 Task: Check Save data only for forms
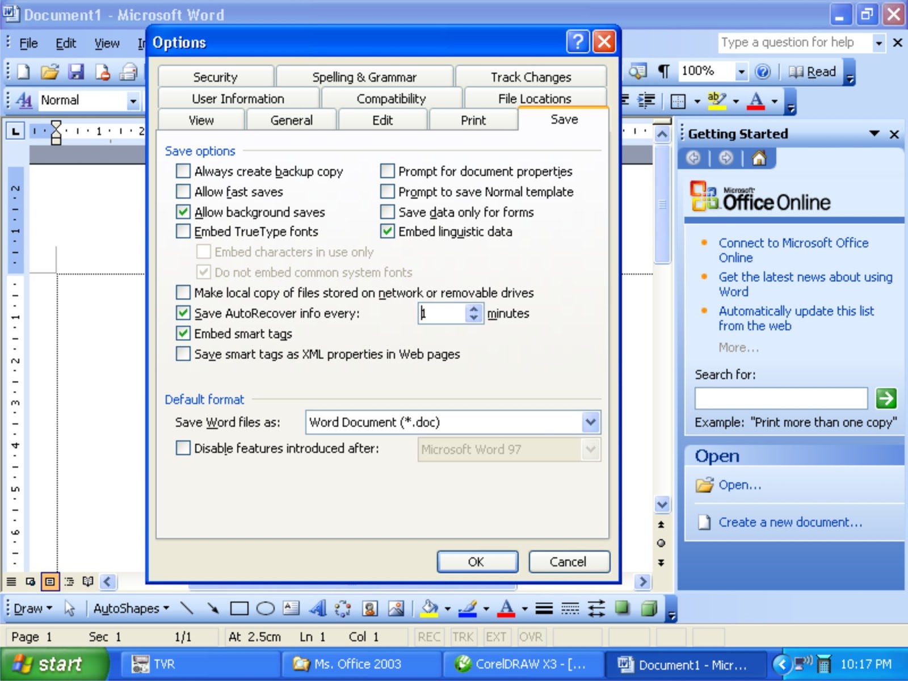(388, 212)
